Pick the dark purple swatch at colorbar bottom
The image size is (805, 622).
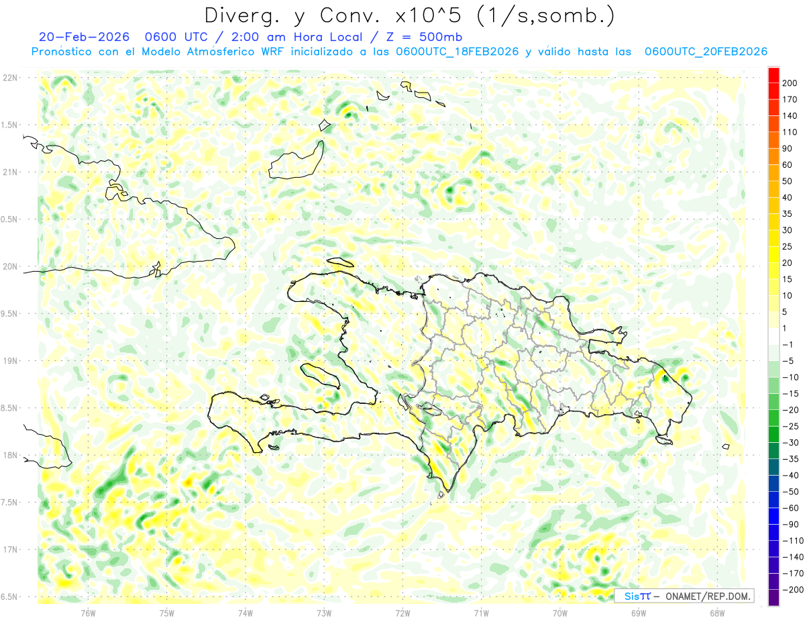[x=773, y=598]
